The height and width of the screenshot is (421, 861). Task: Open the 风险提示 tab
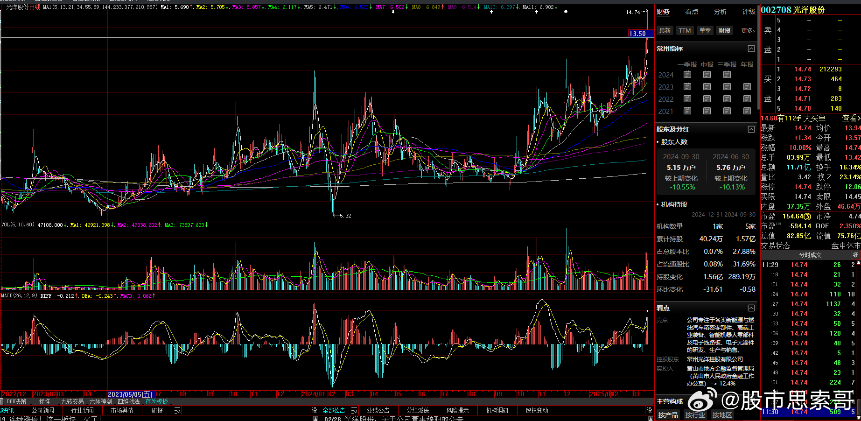click(458, 411)
